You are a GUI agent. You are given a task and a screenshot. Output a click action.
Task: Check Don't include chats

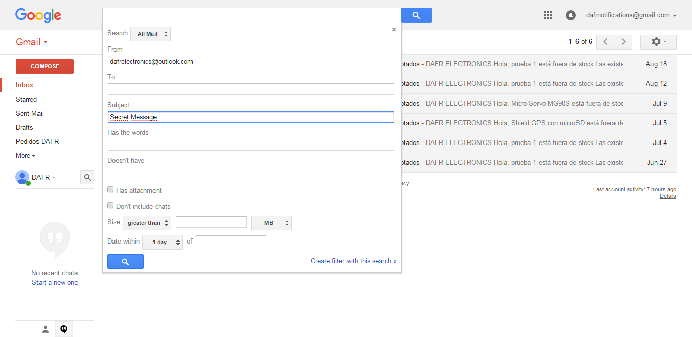110,206
